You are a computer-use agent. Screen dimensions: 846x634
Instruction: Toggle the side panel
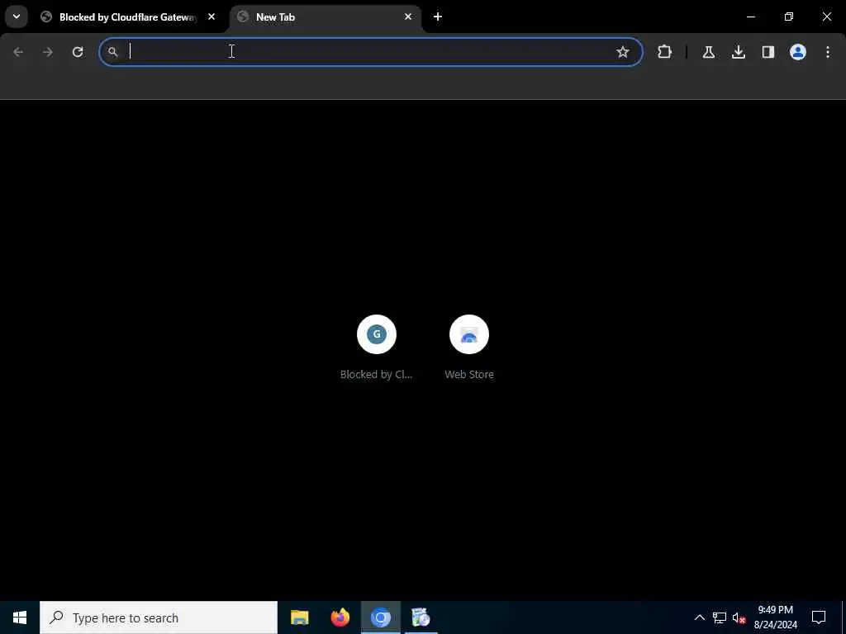pos(768,52)
